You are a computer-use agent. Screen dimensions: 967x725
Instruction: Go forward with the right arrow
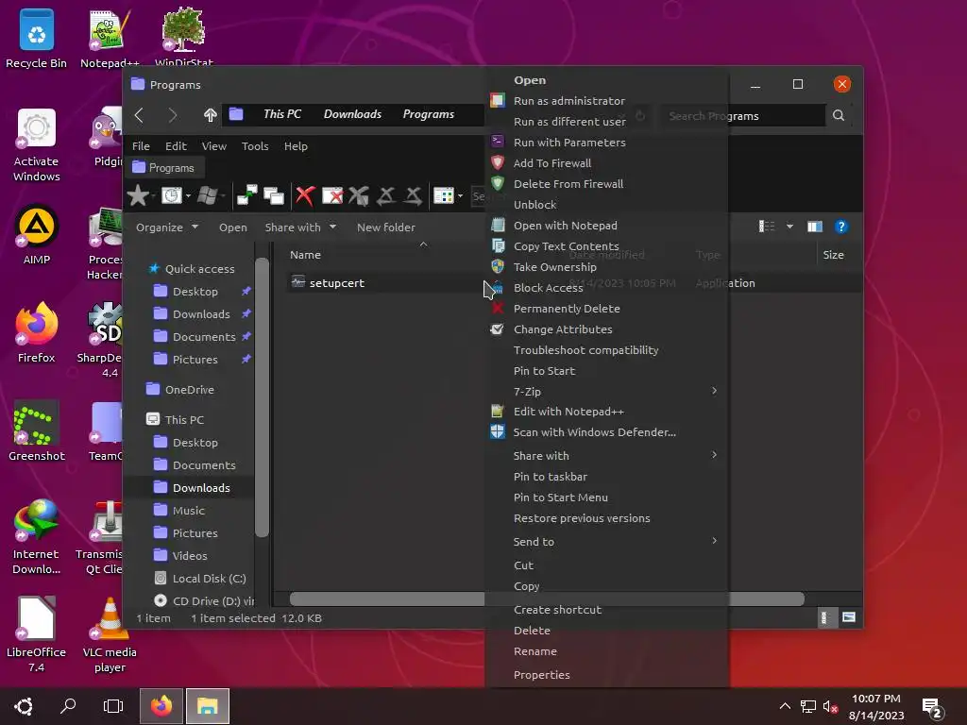click(x=173, y=114)
